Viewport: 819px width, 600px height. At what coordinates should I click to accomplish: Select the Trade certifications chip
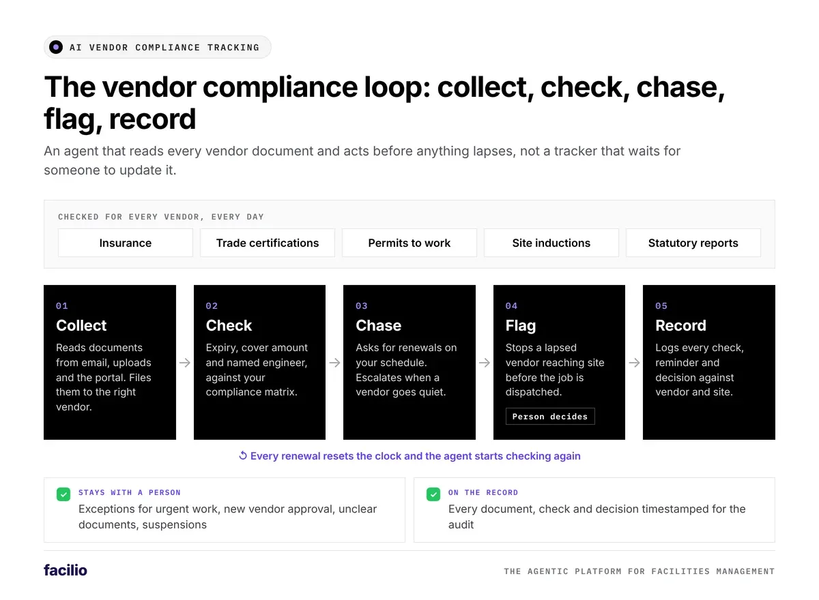coord(268,243)
